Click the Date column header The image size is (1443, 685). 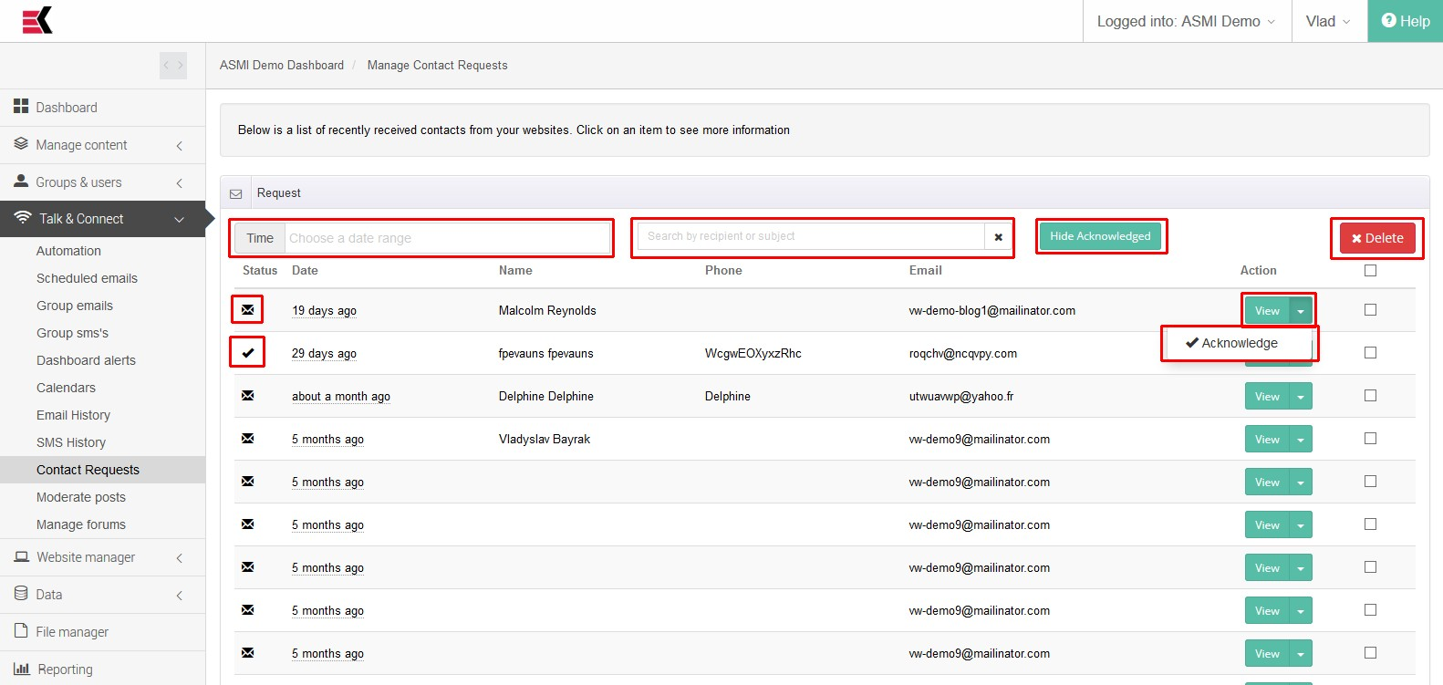(x=305, y=270)
